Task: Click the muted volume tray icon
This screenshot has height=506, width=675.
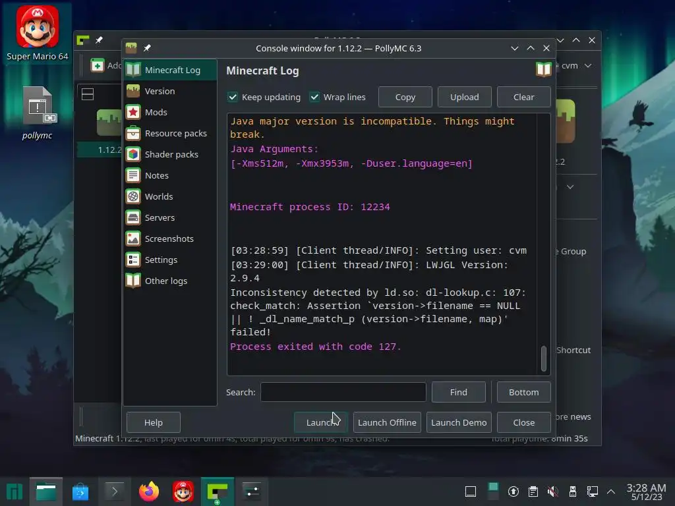Action: click(553, 492)
